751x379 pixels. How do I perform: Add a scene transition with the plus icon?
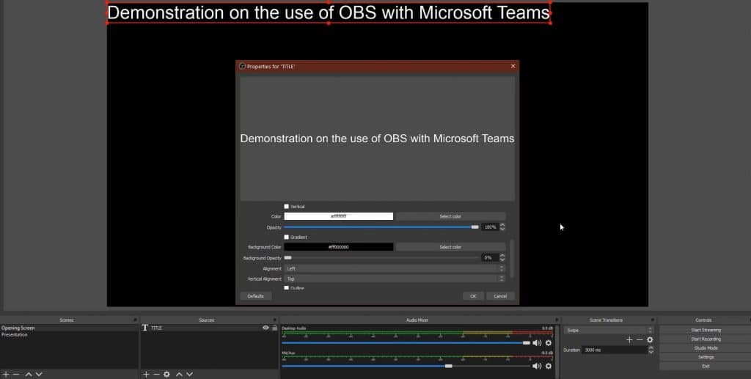click(x=629, y=339)
